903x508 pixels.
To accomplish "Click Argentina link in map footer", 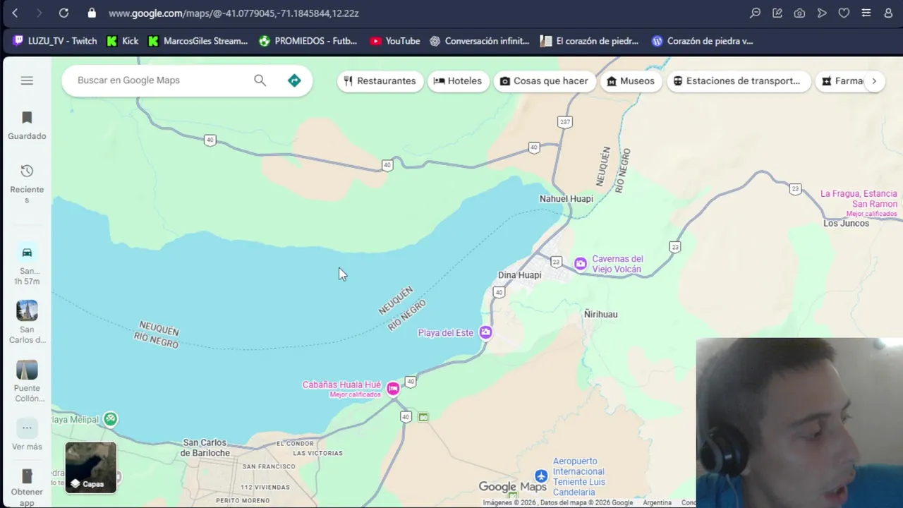I will [657, 502].
